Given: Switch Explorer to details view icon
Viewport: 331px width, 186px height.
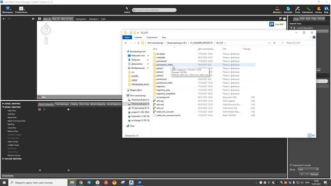Looking at the screenshot, I should point(309,135).
